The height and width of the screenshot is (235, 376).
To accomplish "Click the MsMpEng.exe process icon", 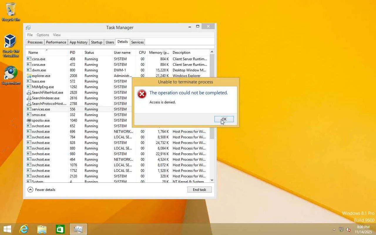I will coord(29,87).
